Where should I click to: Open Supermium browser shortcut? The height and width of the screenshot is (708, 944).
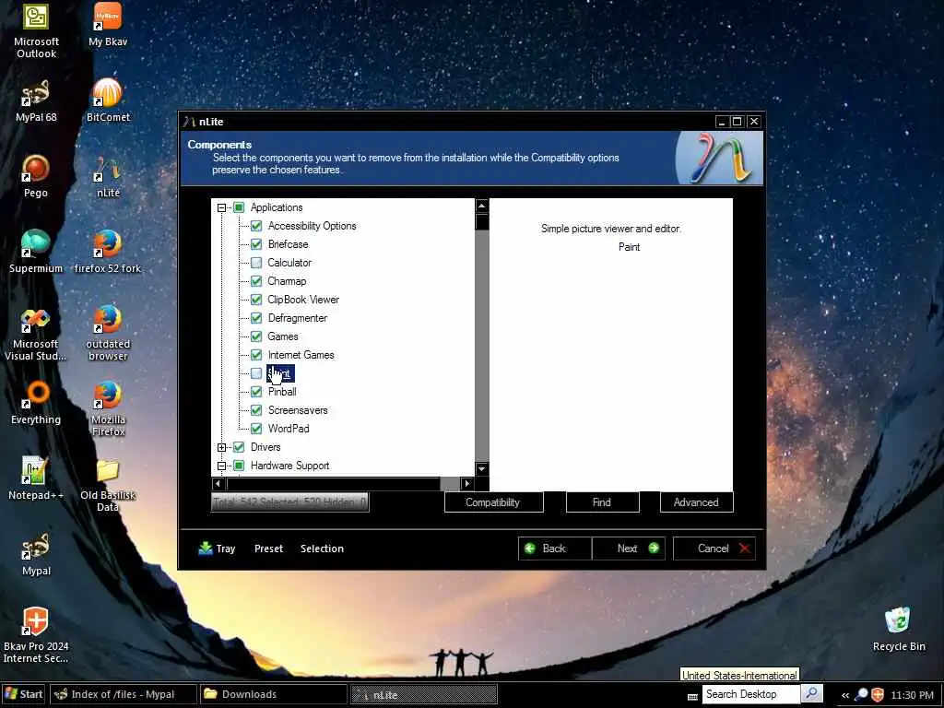(36, 252)
